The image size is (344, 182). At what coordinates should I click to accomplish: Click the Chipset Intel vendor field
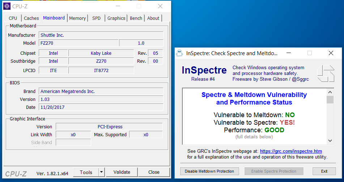pos(53,53)
